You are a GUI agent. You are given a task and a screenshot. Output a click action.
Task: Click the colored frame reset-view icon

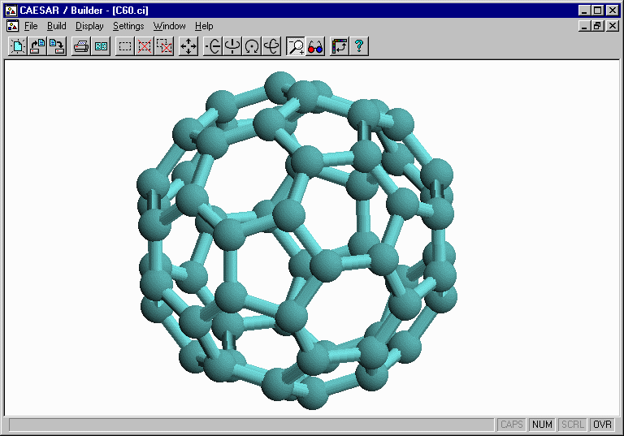(340, 46)
